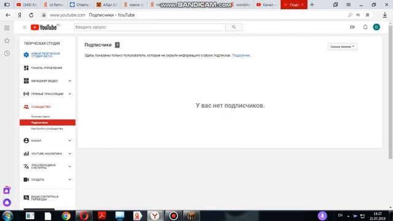Launch Alice assistant purple circle icon

point(7,202)
